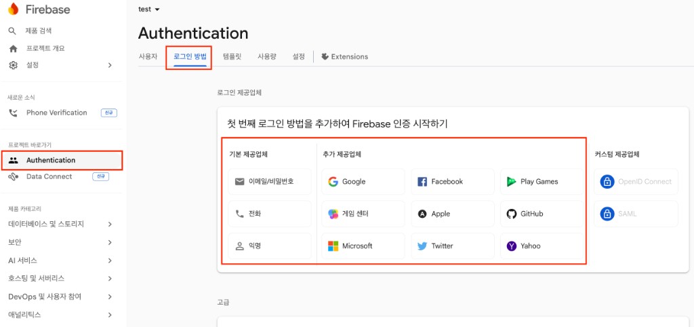Select the Apple provider button
This screenshot has width=694, height=327.
pos(453,214)
